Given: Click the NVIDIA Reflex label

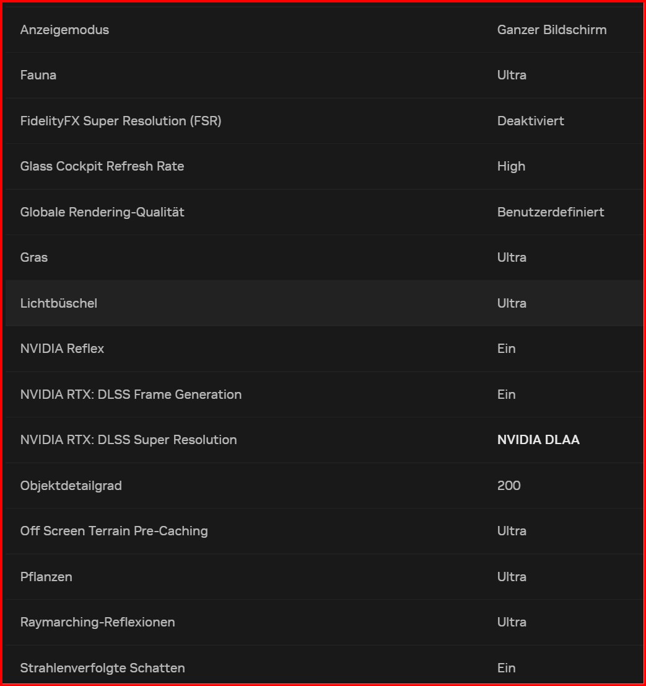Looking at the screenshot, I should [62, 349].
